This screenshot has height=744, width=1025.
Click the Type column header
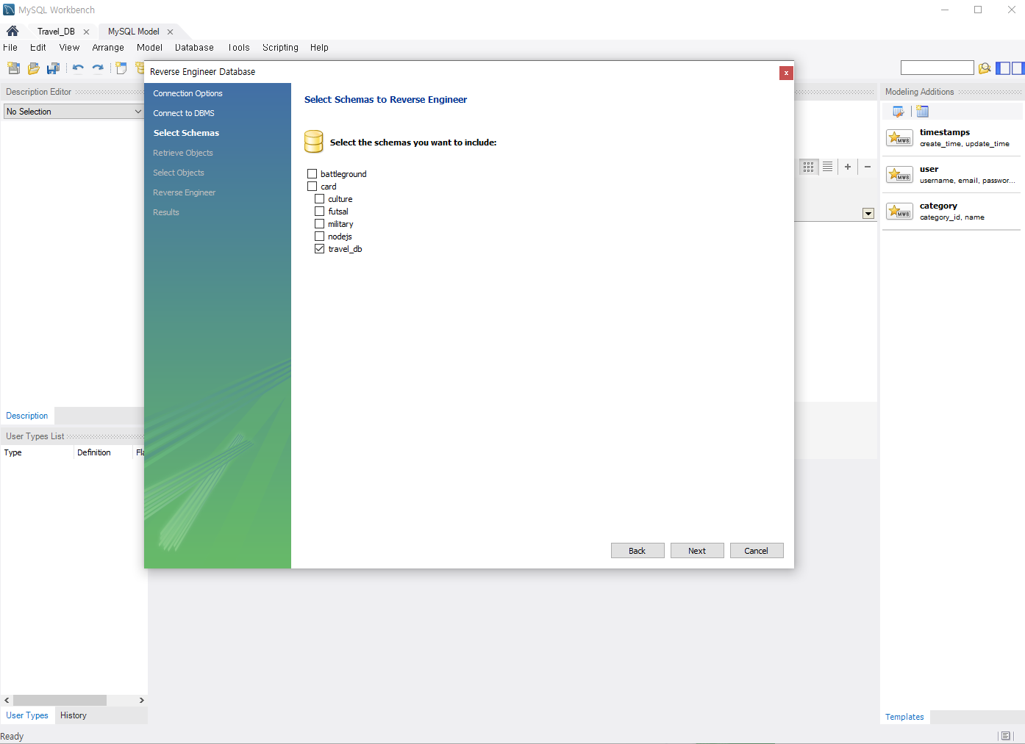pos(37,452)
